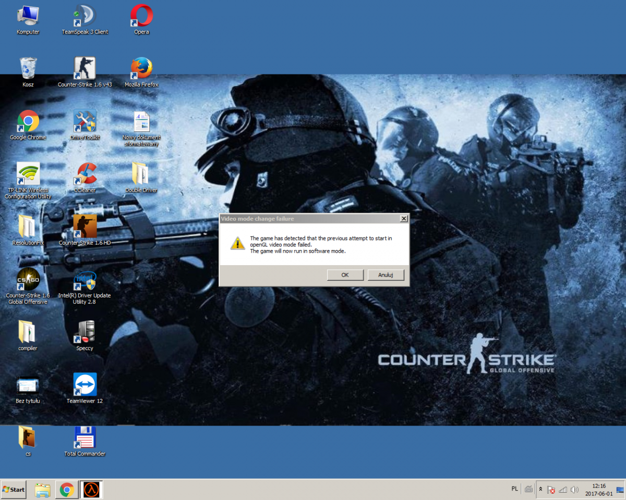Open the network signal tray icon
Viewport: 626px width, 500px height.
click(x=563, y=490)
